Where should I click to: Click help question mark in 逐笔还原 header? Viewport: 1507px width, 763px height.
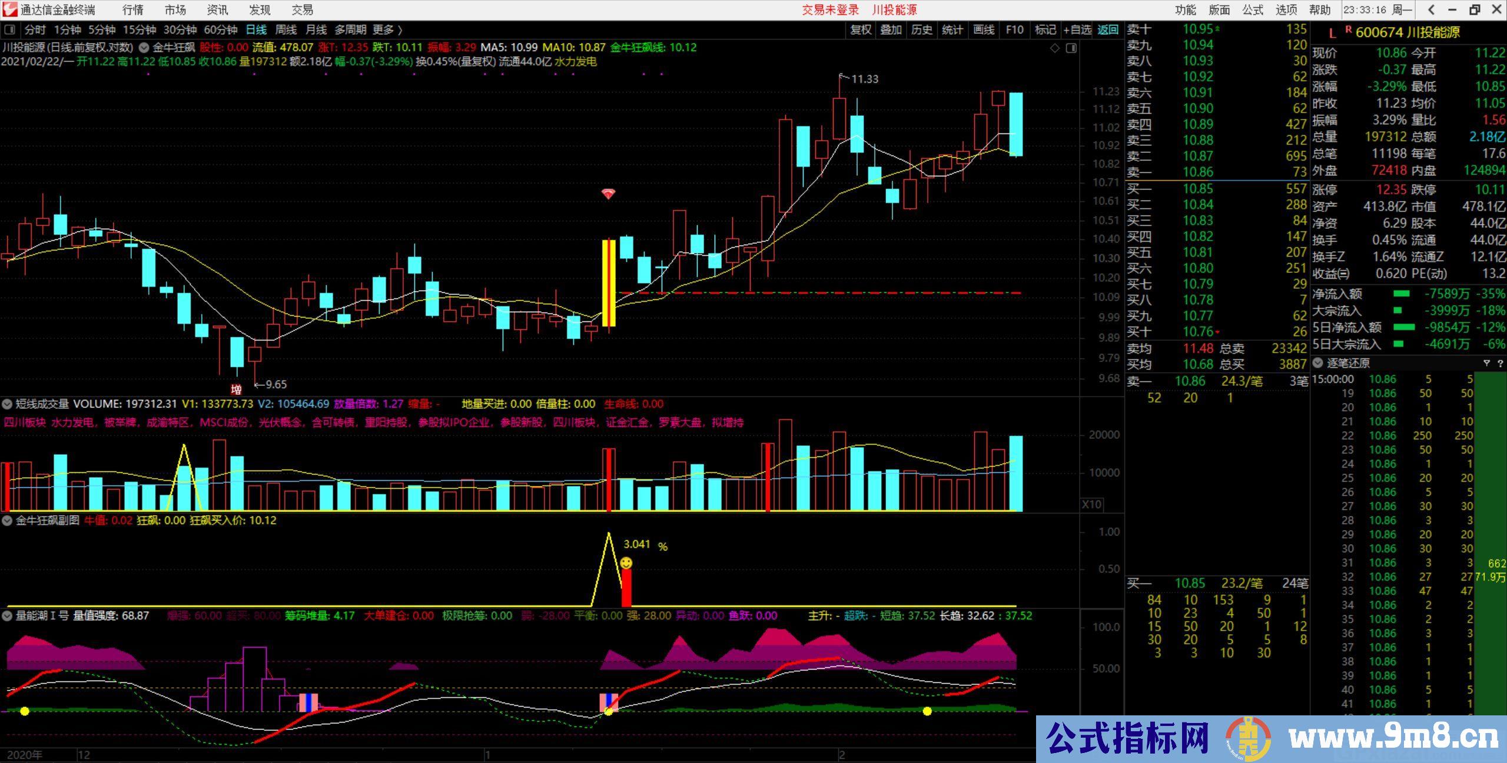pyautogui.click(x=1500, y=363)
